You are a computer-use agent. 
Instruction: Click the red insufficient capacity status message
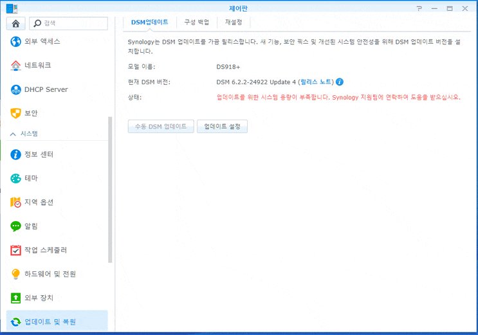click(x=338, y=97)
